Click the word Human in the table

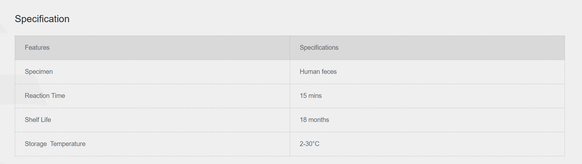pos(310,72)
